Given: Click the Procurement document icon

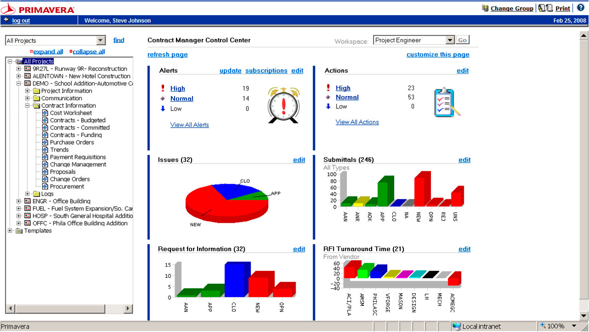Looking at the screenshot, I should click(x=45, y=186).
